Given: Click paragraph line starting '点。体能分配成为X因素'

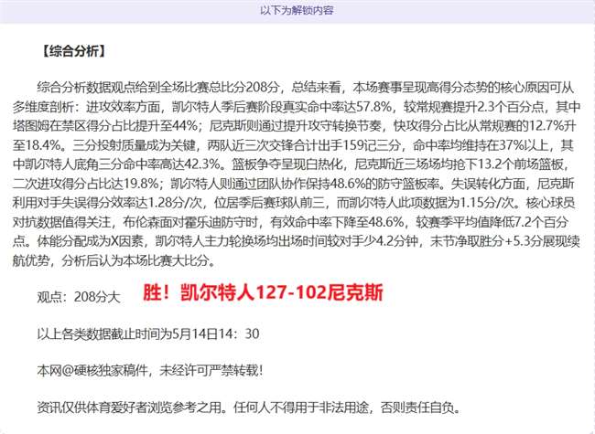Looking at the screenshot, I should tap(297, 241).
